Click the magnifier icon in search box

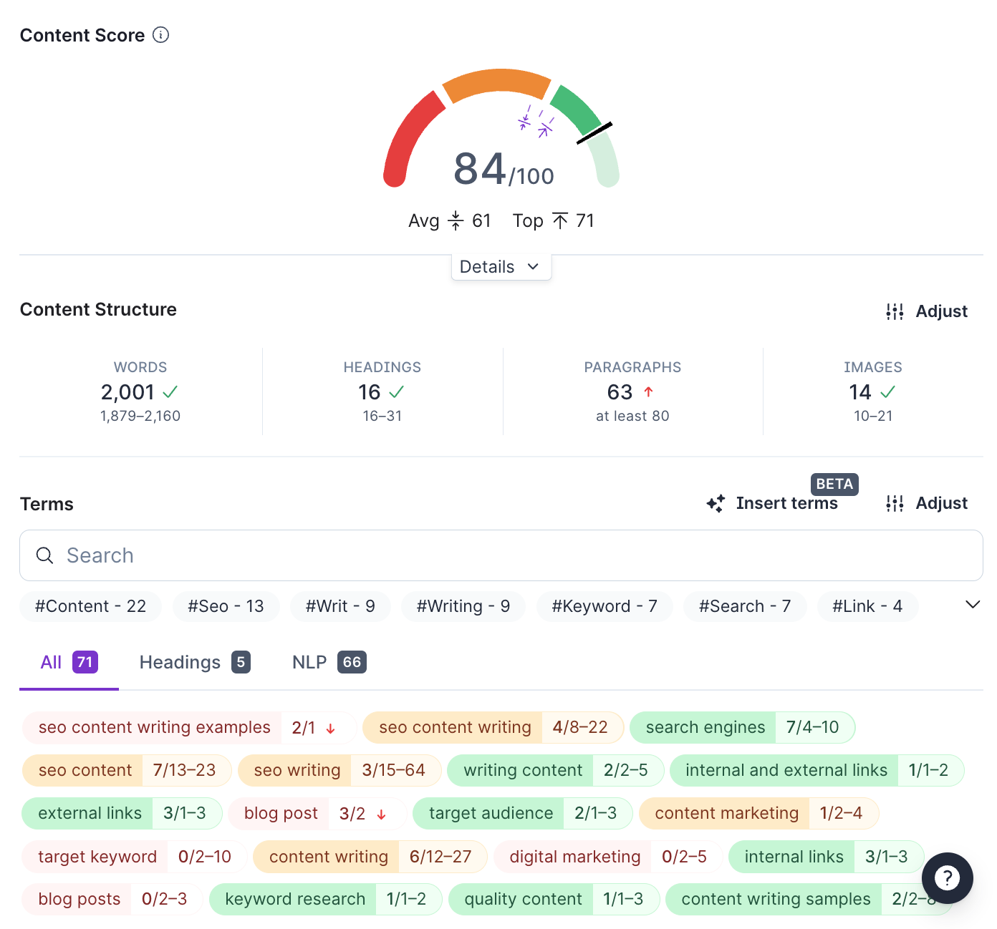click(x=45, y=555)
